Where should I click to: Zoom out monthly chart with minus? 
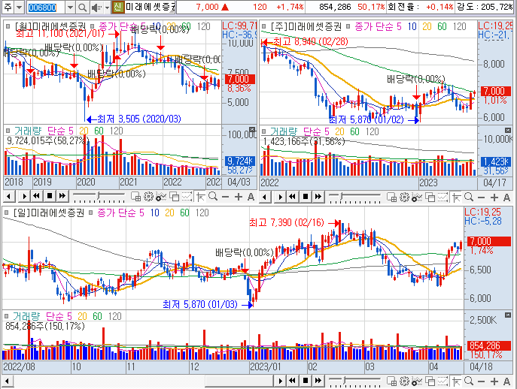226,198
